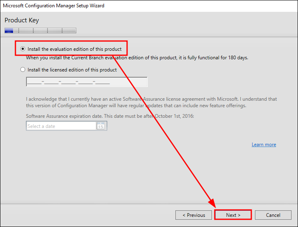Select the licensed edition radio button
The width and height of the screenshot is (298, 227).
coord(23,70)
